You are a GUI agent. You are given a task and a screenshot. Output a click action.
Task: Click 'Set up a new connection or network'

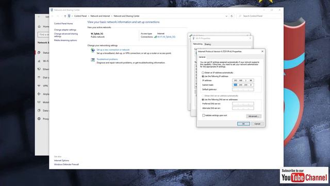coord(113,50)
